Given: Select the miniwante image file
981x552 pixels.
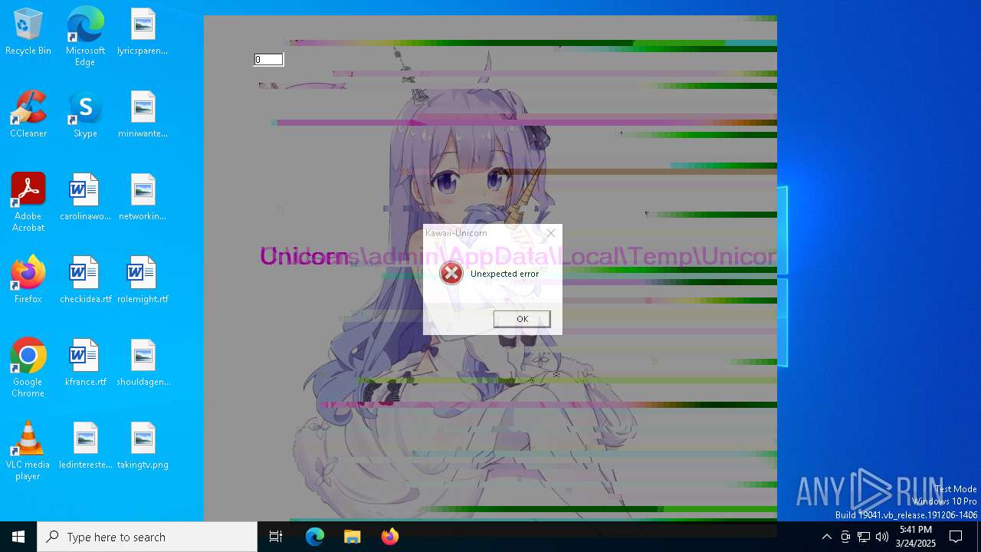Looking at the screenshot, I should pyautogui.click(x=143, y=114).
